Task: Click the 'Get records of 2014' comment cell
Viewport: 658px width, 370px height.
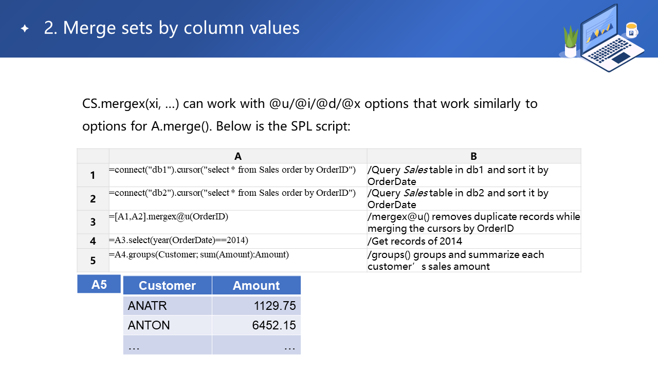Action: (415, 241)
